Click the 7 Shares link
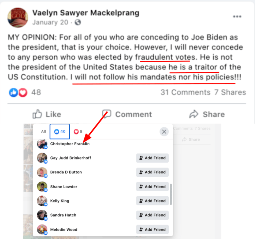This screenshot has height=239, width=259. (x=230, y=92)
